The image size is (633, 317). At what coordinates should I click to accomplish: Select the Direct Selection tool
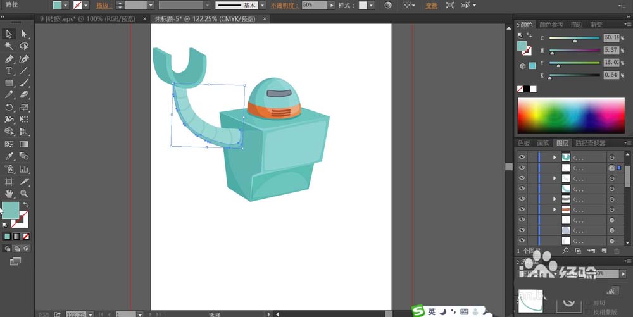point(24,34)
